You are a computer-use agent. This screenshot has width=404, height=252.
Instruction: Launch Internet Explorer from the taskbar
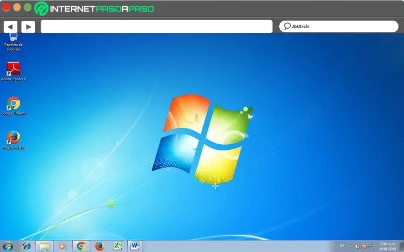[x=26, y=246]
